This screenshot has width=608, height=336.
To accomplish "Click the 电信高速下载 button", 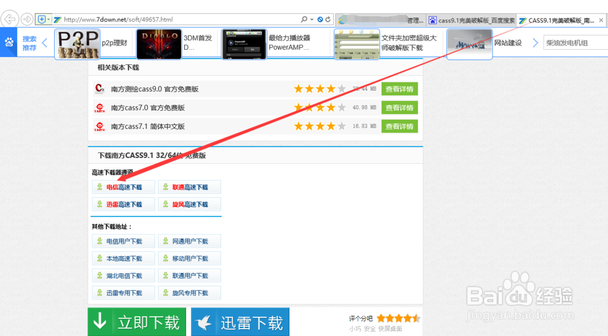I will [123, 187].
